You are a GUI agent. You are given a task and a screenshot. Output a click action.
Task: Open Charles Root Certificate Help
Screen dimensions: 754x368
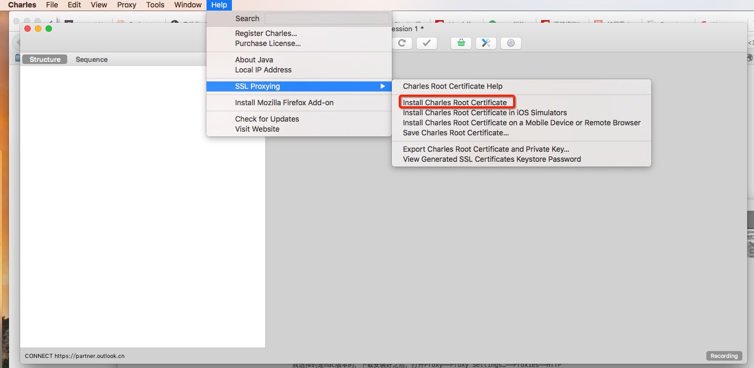(x=522, y=86)
